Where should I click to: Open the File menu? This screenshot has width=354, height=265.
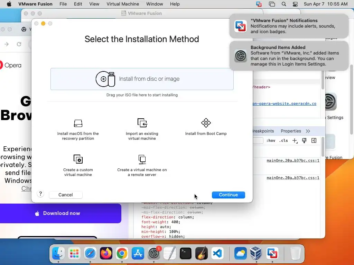click(x=63, y=4)
